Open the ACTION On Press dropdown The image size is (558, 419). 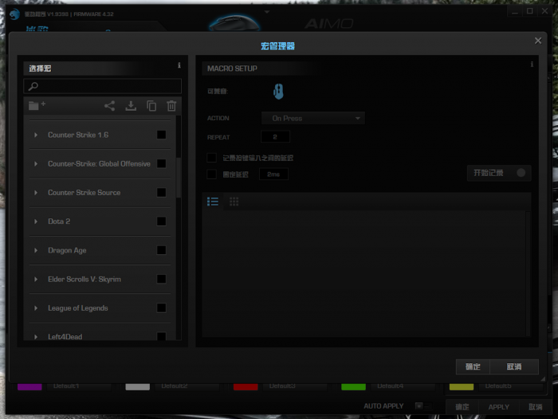click(x=312, y=118)
